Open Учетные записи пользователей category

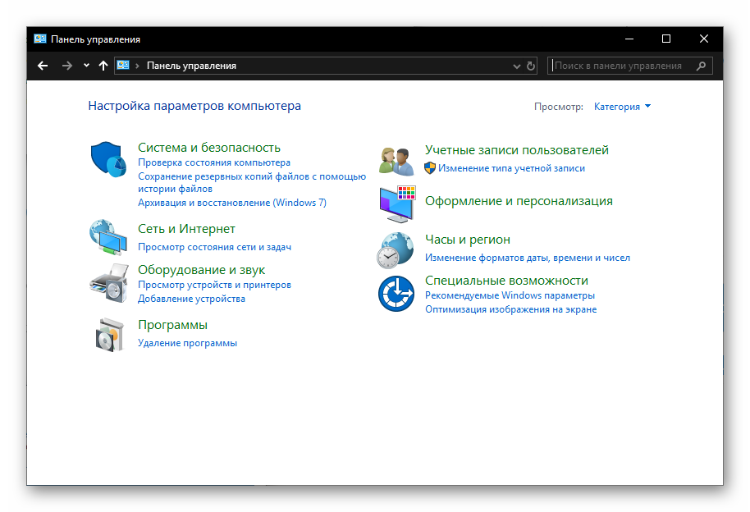pos(517,150)
